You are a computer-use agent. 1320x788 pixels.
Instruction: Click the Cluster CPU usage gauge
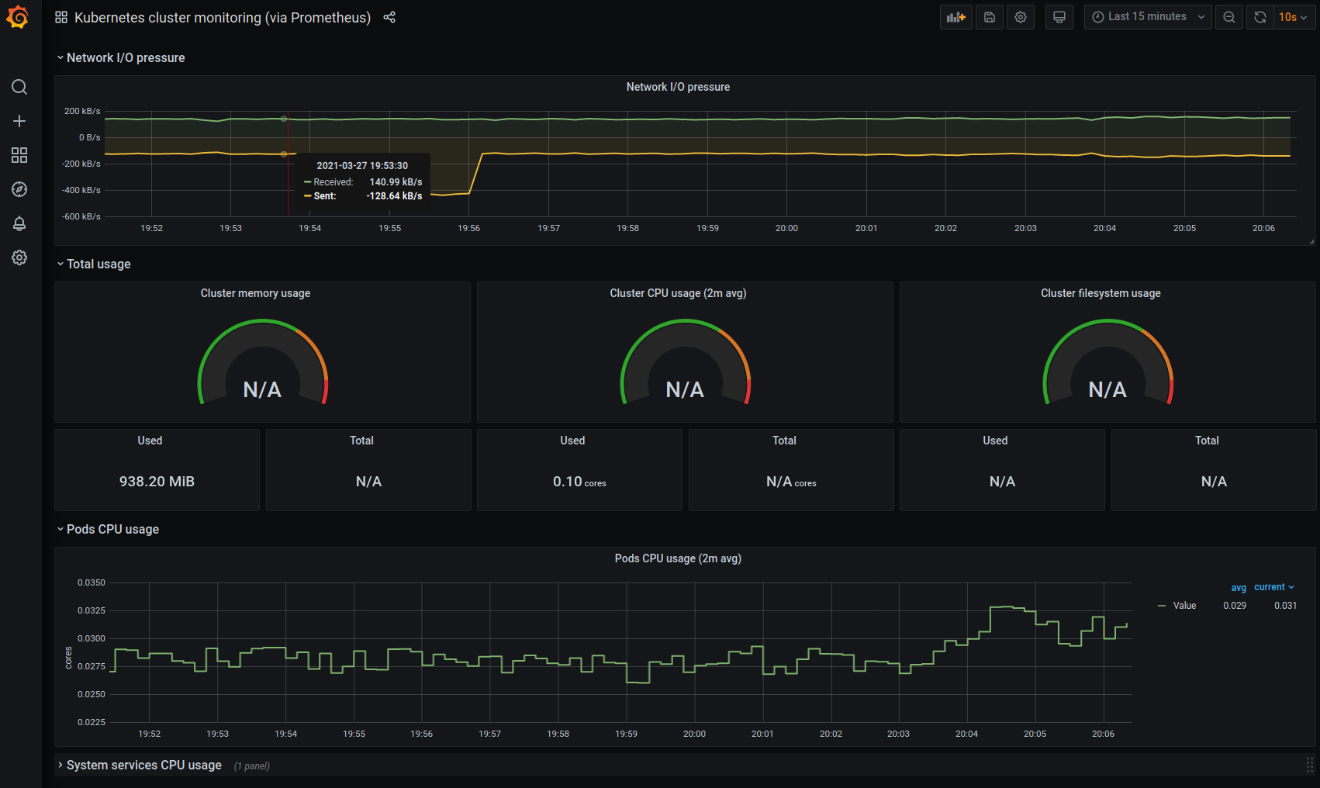coord(686,362)
